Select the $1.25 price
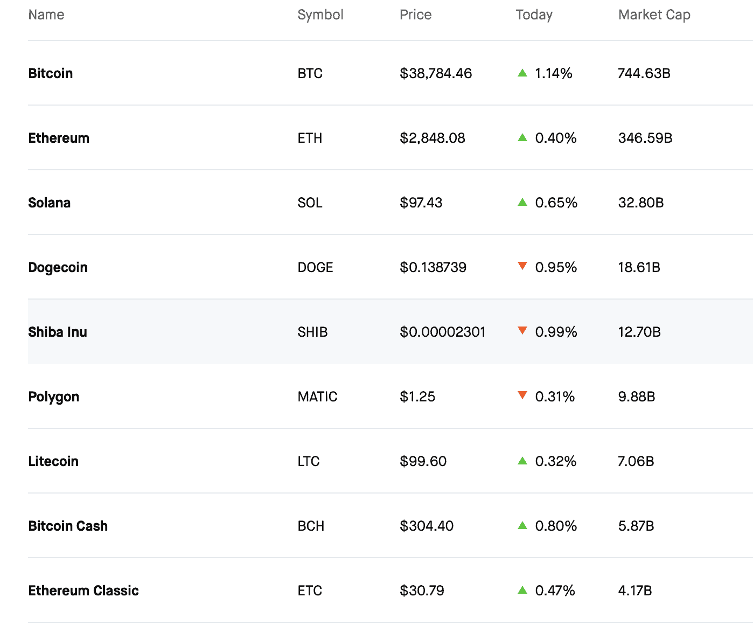This screenshot has height=625, width=753. (417, 397)
